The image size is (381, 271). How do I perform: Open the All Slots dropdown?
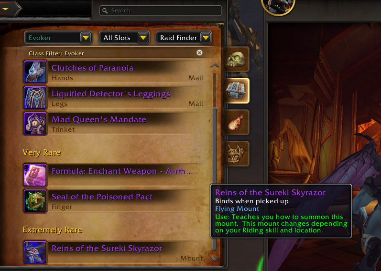tap(124, 38)
